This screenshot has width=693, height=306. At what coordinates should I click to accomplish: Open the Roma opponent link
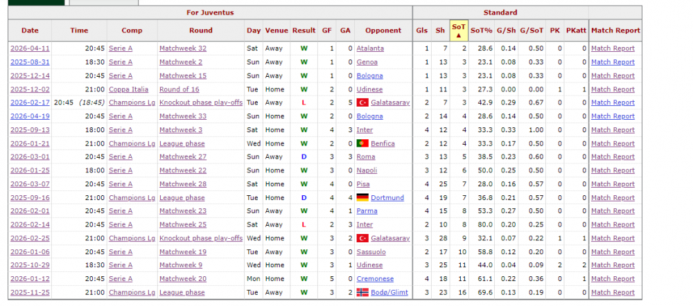(x=366, y=156)
